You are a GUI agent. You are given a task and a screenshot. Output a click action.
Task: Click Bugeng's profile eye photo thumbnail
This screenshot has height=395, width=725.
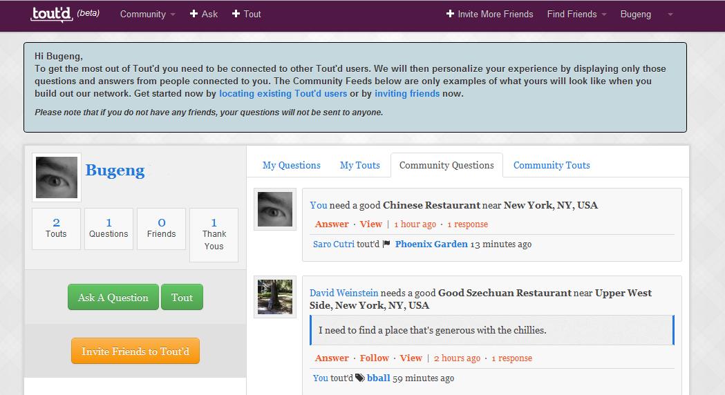click(x=57, y=177)
